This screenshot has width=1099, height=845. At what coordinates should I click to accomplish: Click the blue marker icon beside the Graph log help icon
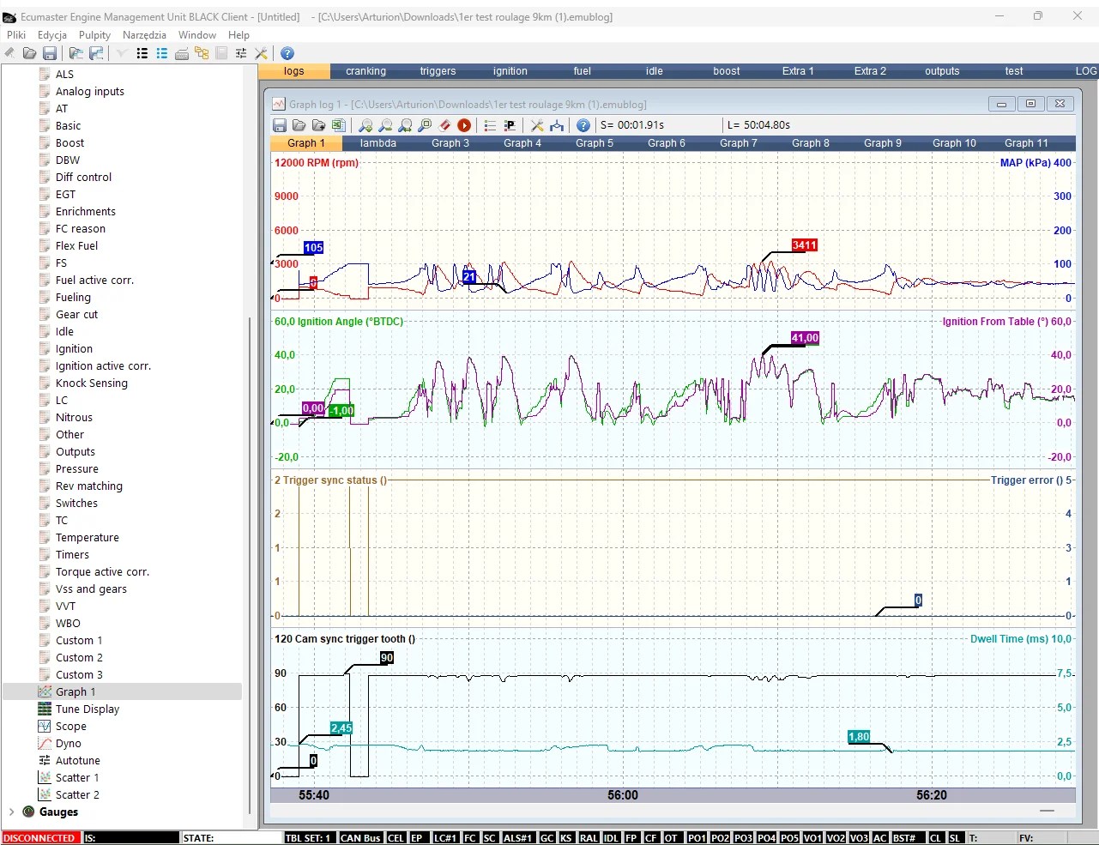pyautogui.click(x=557, y=125)
